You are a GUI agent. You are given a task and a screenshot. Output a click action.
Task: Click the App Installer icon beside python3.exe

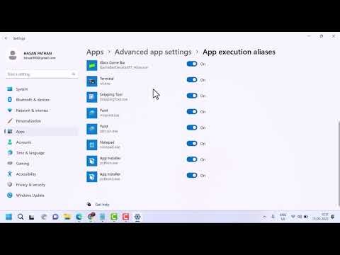click(91, 176)
